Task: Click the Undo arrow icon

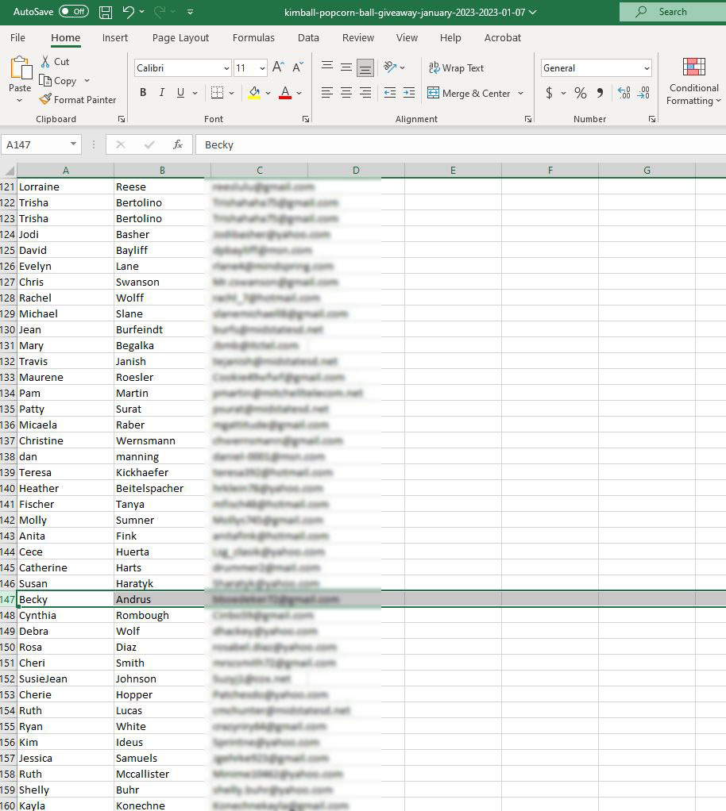Action: pos(129,12)
